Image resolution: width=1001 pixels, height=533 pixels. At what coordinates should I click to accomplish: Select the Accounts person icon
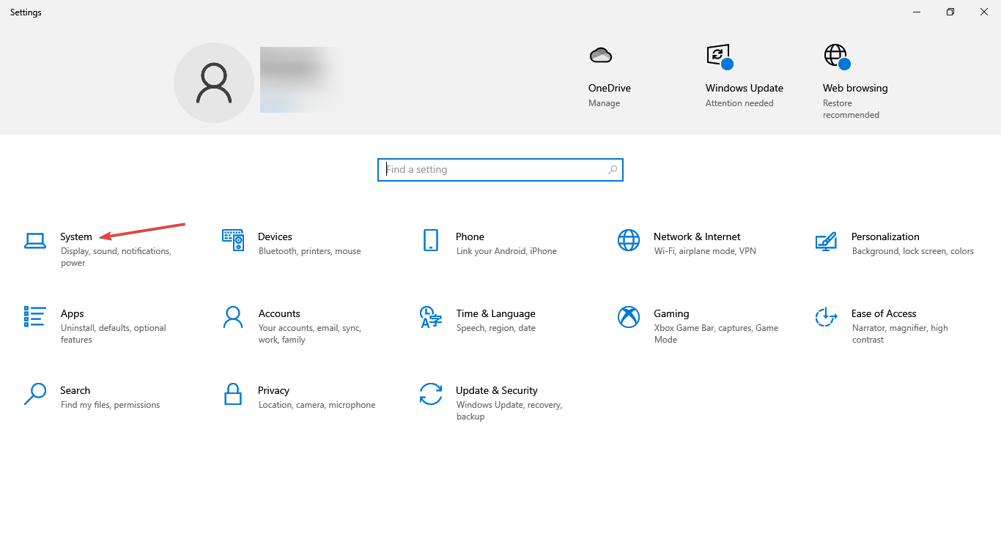tap(233, 317)
